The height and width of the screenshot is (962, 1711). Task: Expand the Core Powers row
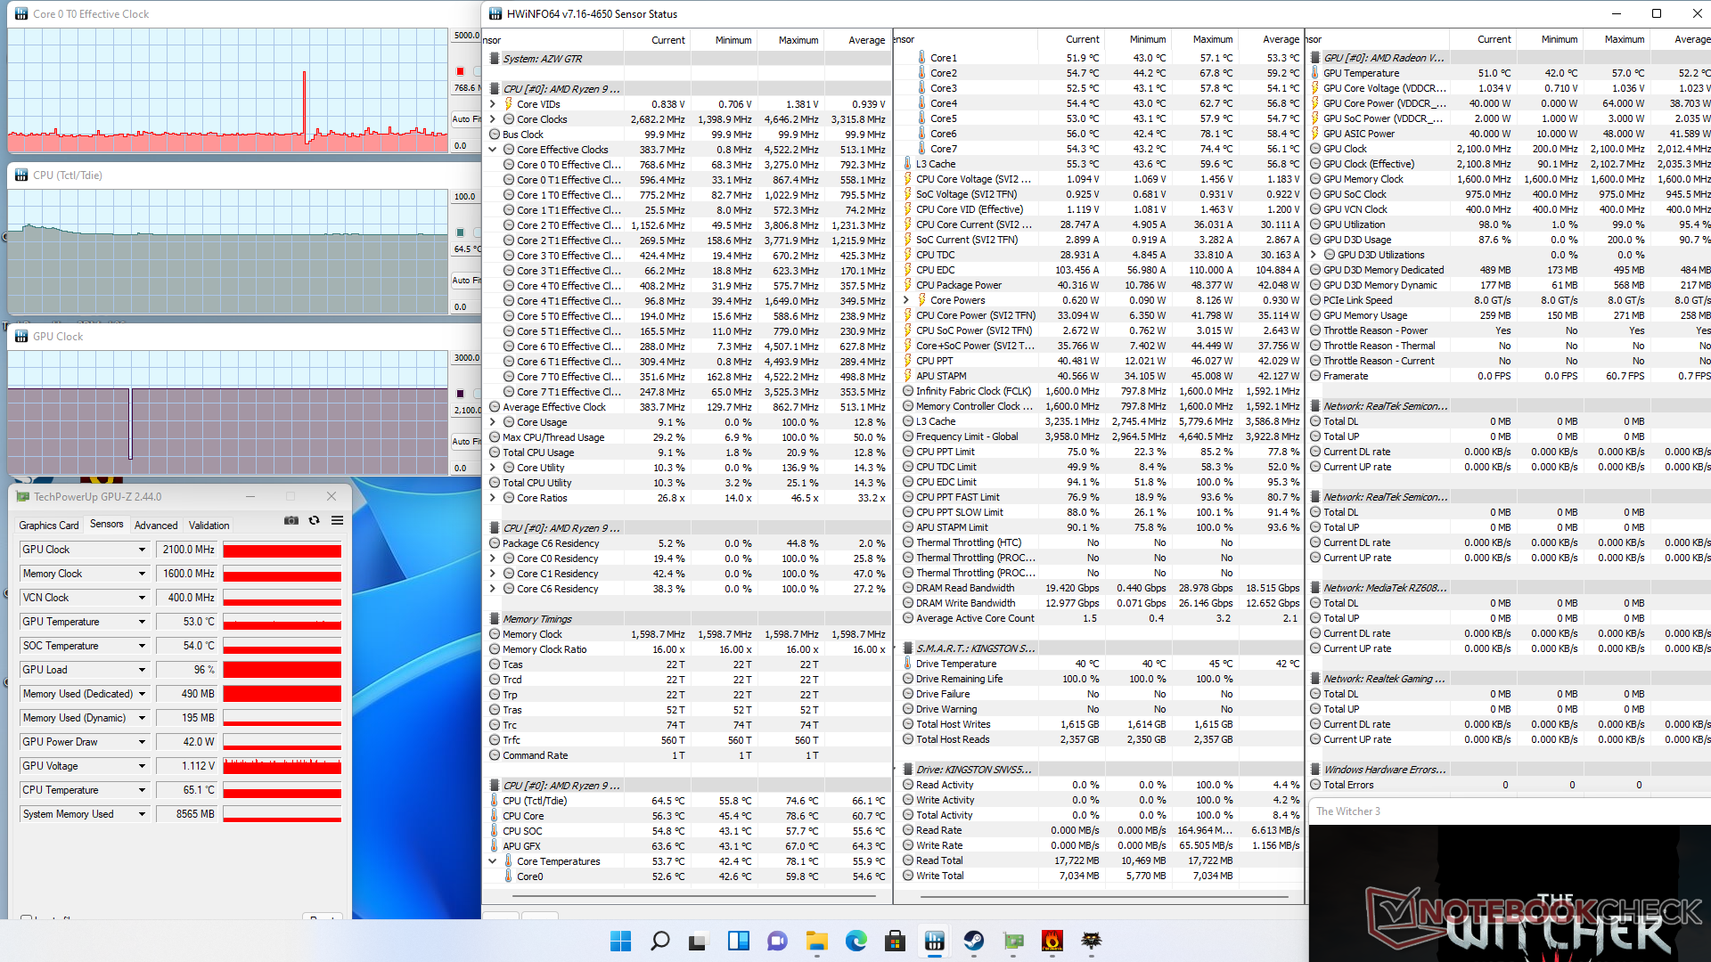coord(906,300)
